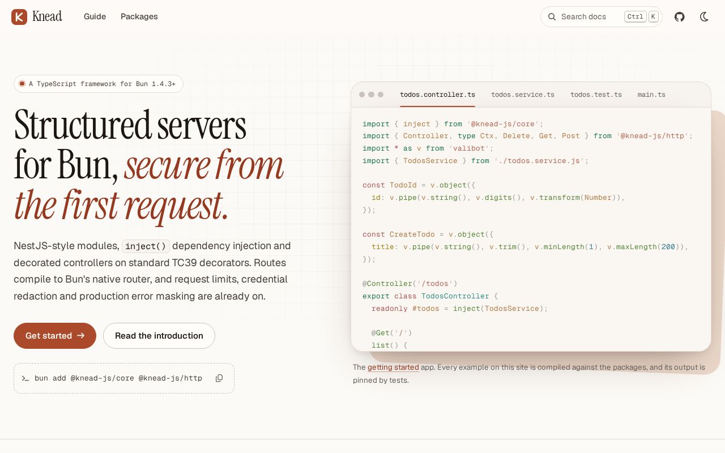The width and height of the screenshot is (725, 453).
Task: Click the Knead wordmark text
Action: click(x=47, y=16)
